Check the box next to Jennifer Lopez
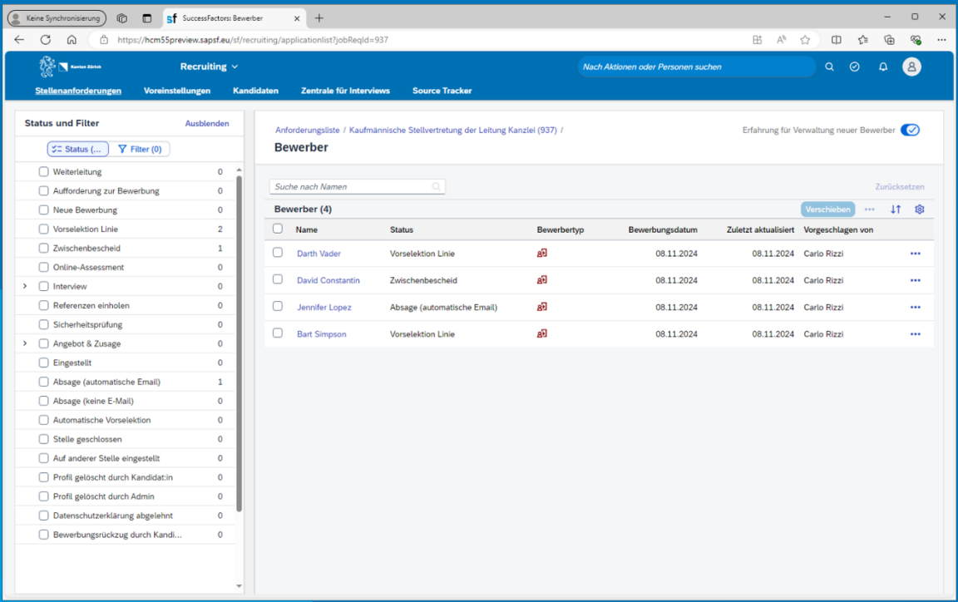The width and height of the screenshot is (958, 602). click(x=278, y=307)
